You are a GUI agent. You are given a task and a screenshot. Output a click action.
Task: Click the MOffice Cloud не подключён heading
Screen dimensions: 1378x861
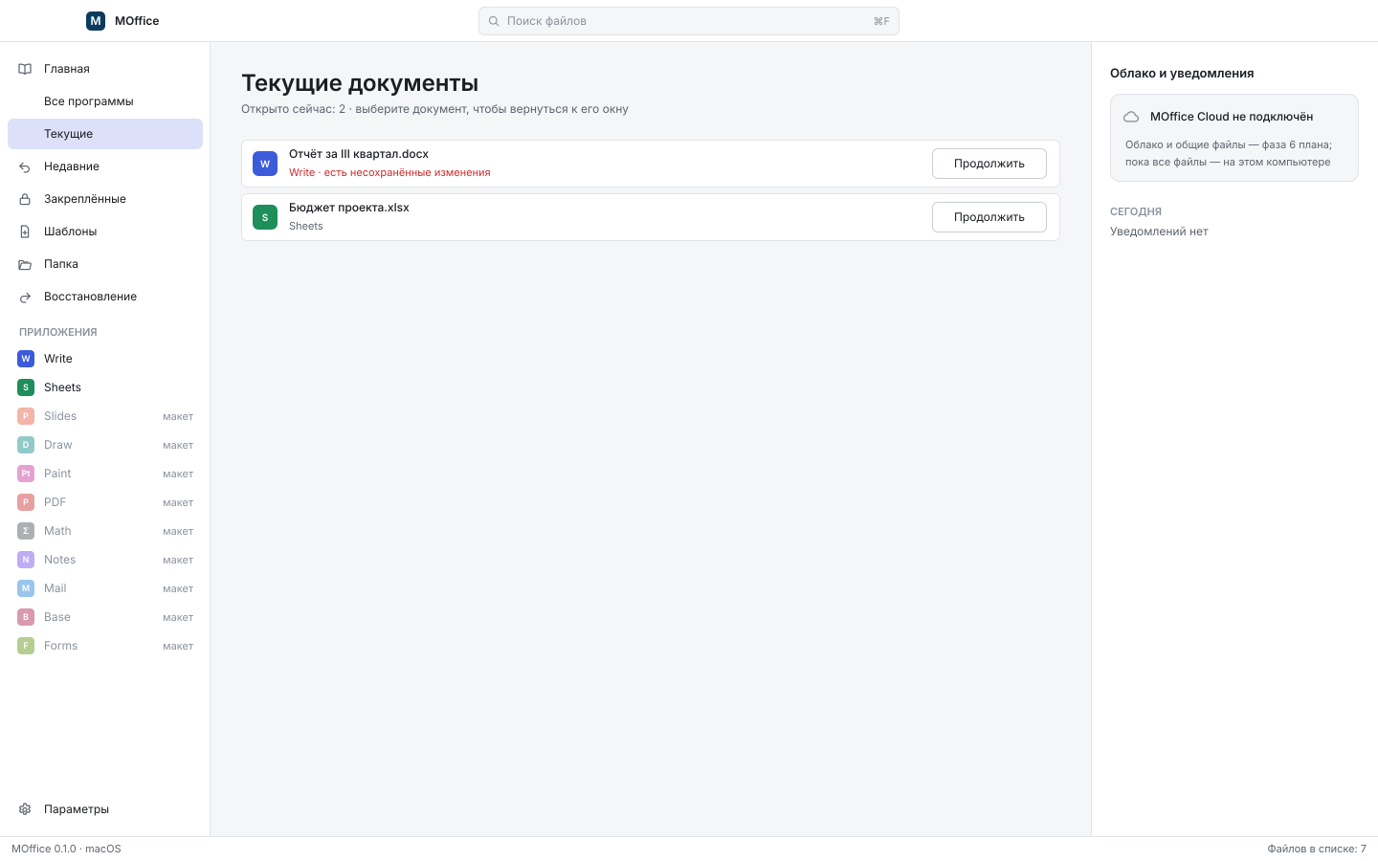tap(1232, 117)
